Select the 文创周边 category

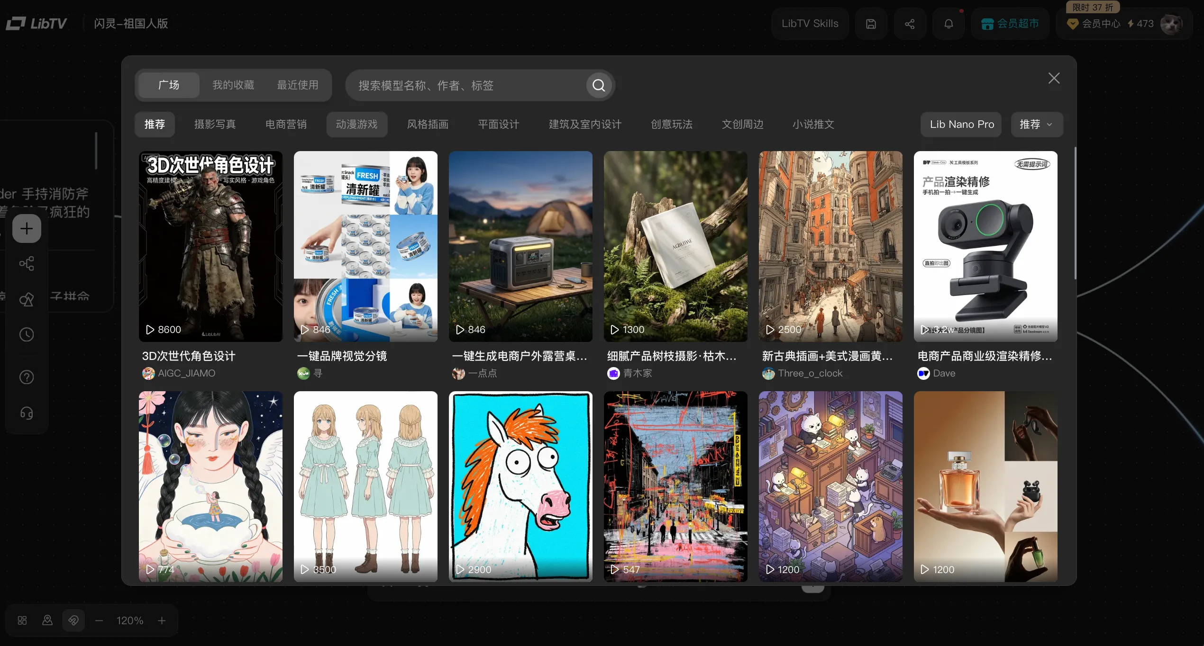pos(743,125)
